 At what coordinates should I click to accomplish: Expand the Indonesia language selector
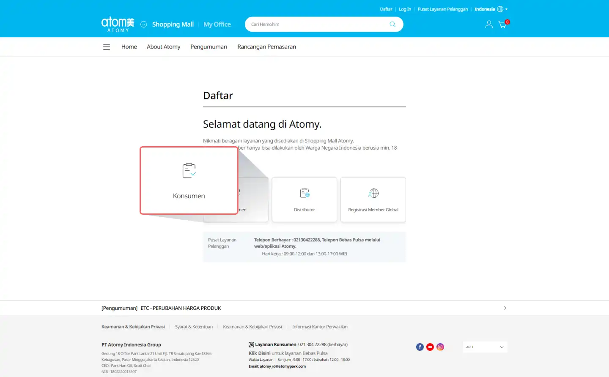491,9
